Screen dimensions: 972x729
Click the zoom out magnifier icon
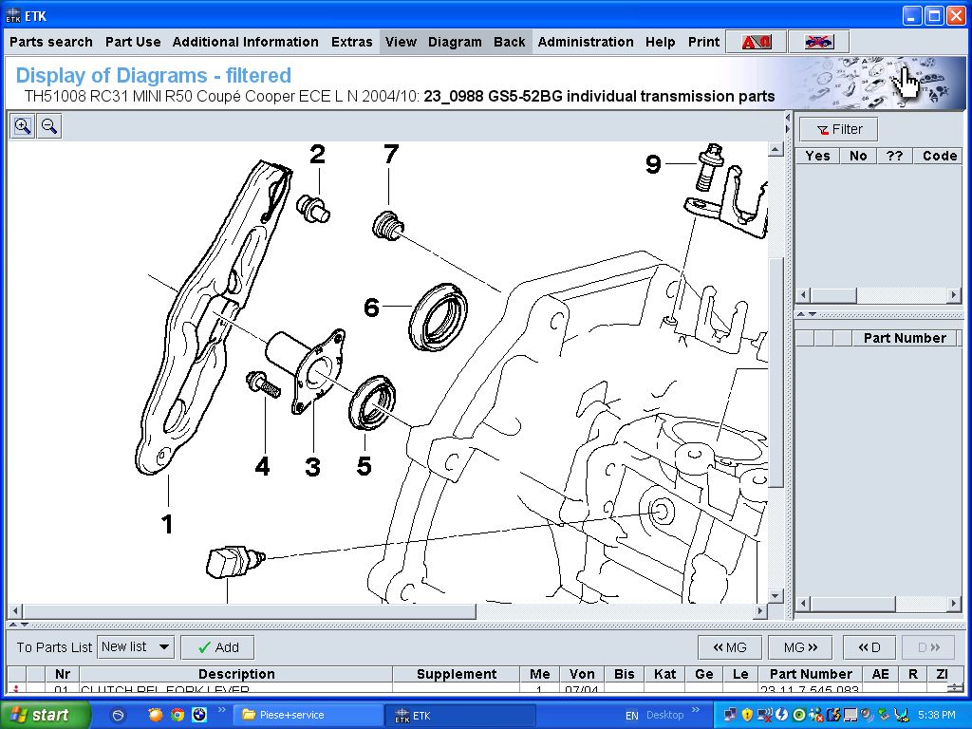(x=49, y=126)
